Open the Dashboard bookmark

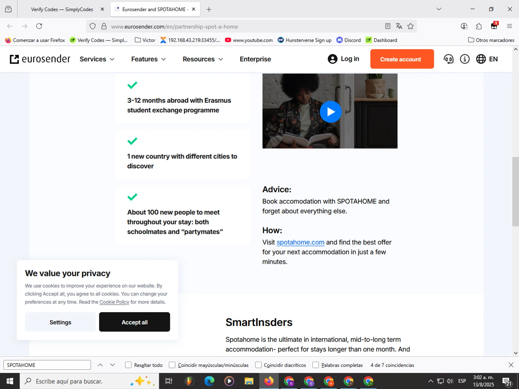click(381, 40)
